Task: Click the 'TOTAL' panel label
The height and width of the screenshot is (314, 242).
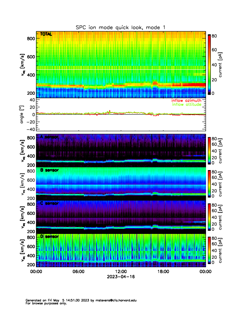Action: pyautogui.click(x=46, y=35)
